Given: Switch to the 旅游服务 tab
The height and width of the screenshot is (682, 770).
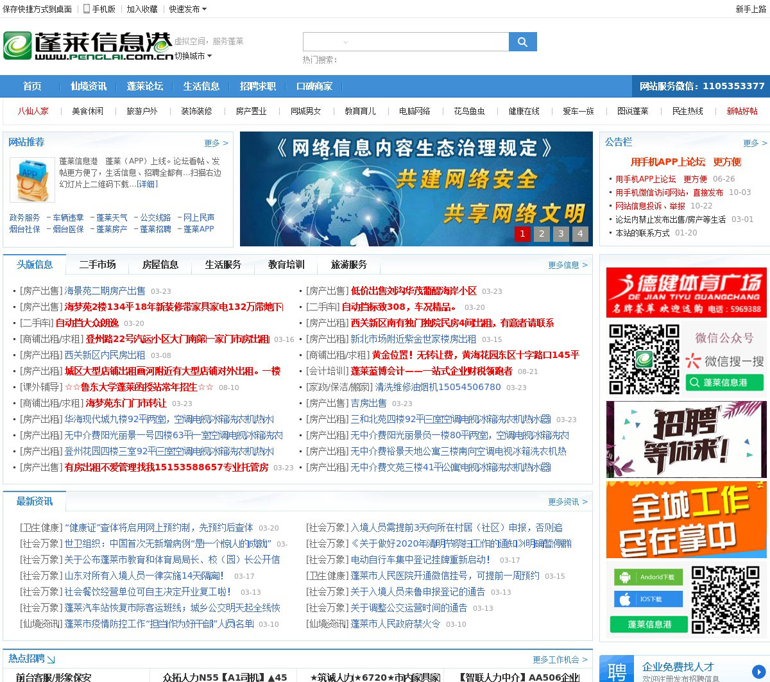Looking at the screenshot, I should pos(349,264).
